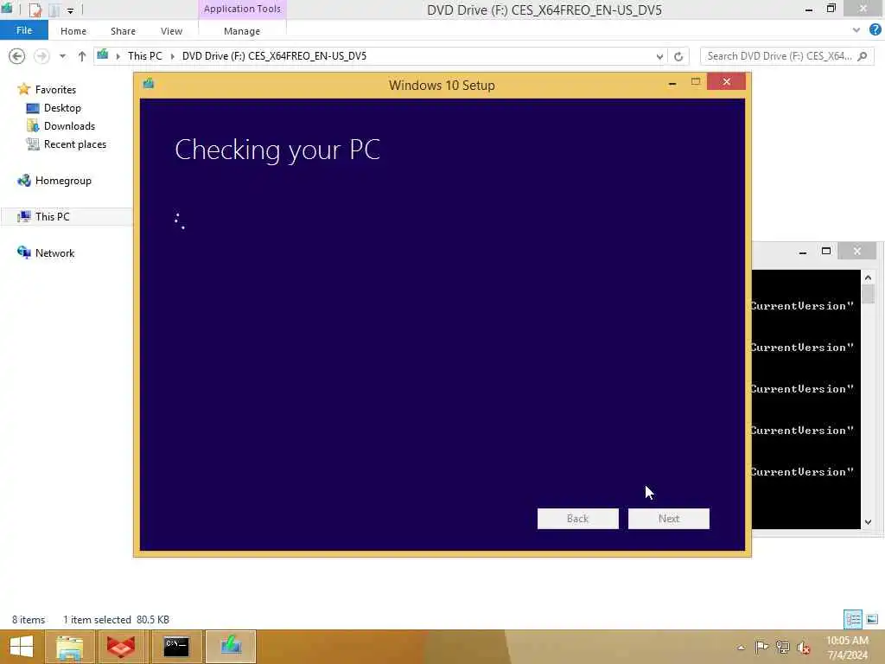
Task: Click the 8 items status bar text
Action: pos(29,619)
